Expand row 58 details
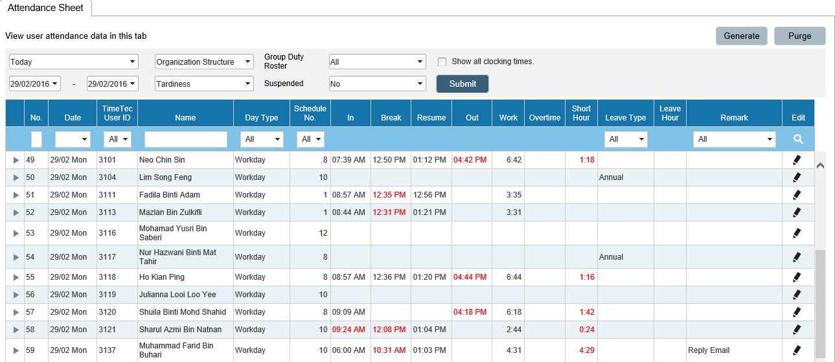Viewport: 835px width, 362px height. [16, 330]
